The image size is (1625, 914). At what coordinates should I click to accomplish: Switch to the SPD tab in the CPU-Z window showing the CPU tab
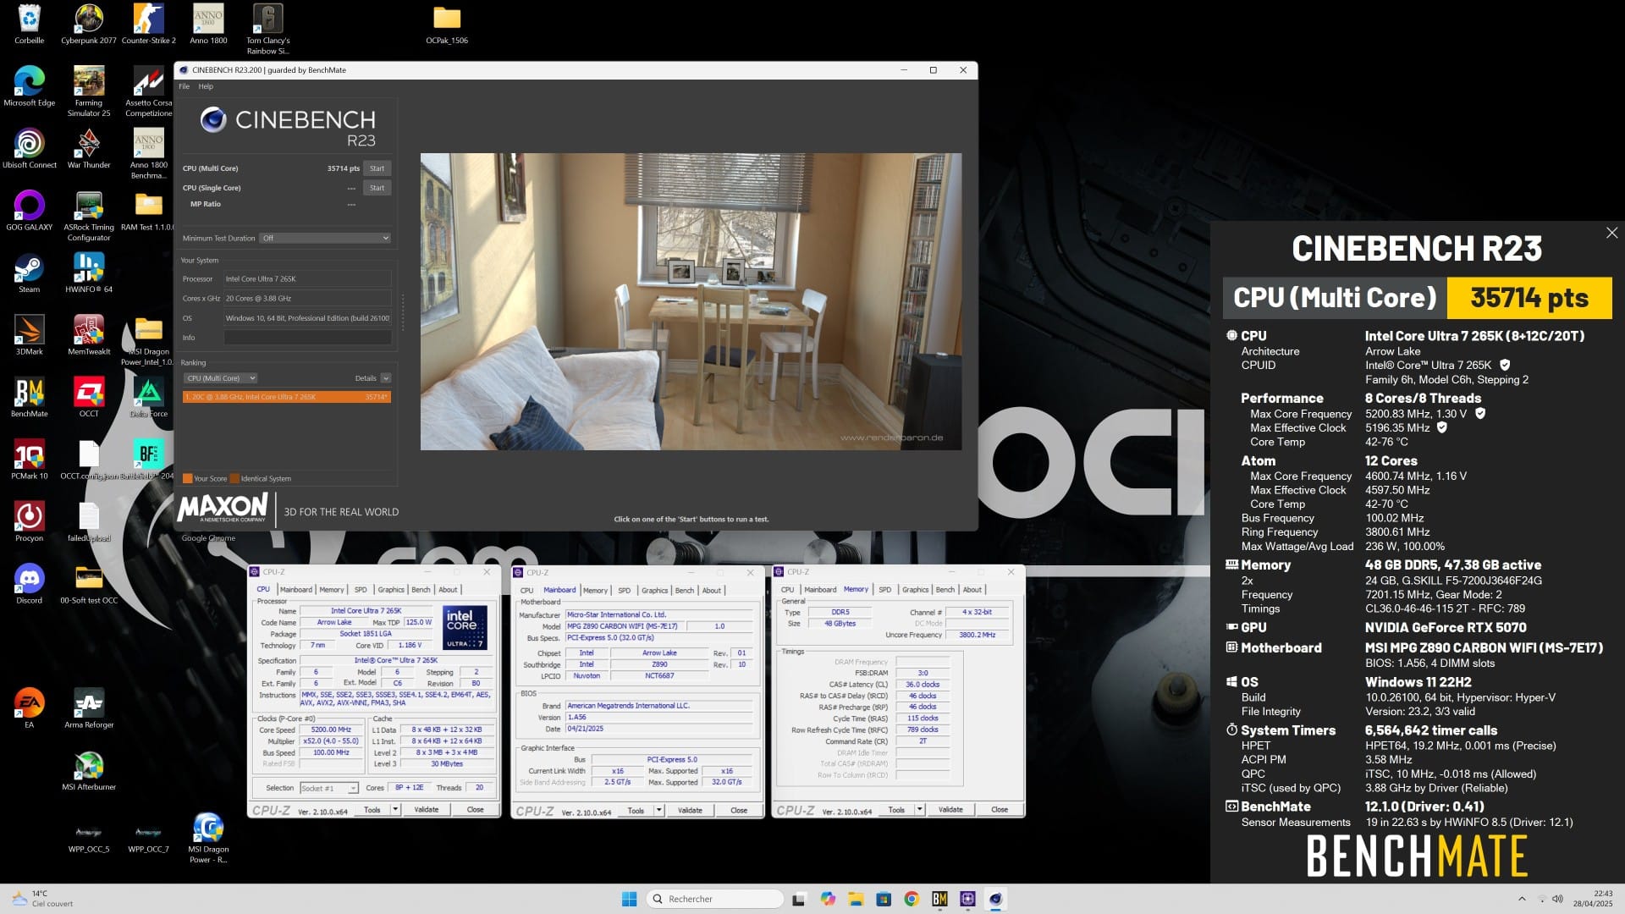[361, 590]
